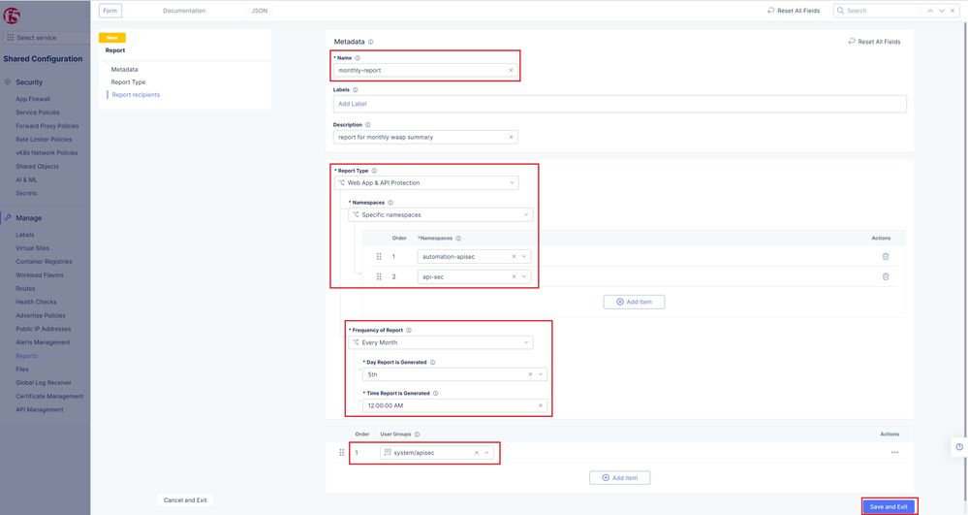968x515 pixels.
Task: Clear the Name field with X icon
Action: coord(511,70)
